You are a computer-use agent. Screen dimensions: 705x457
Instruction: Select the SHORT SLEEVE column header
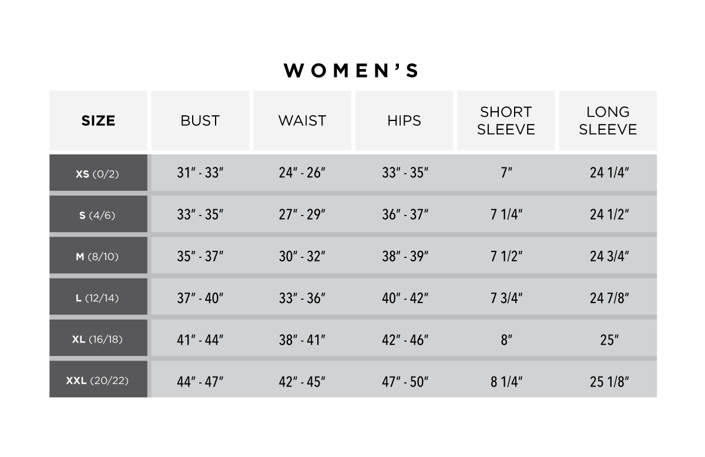[x=506, y=120]
